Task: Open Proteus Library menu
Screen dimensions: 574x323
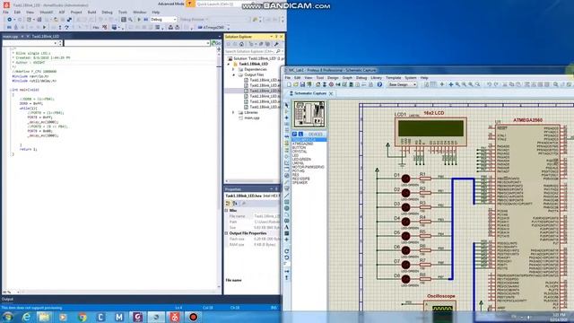Action: 376,78
